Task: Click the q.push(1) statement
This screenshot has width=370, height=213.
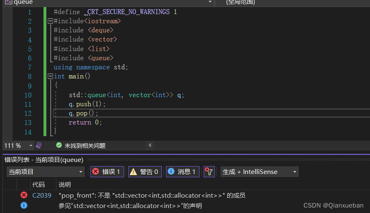Action: pyautogui.click(x=87, y=104)
